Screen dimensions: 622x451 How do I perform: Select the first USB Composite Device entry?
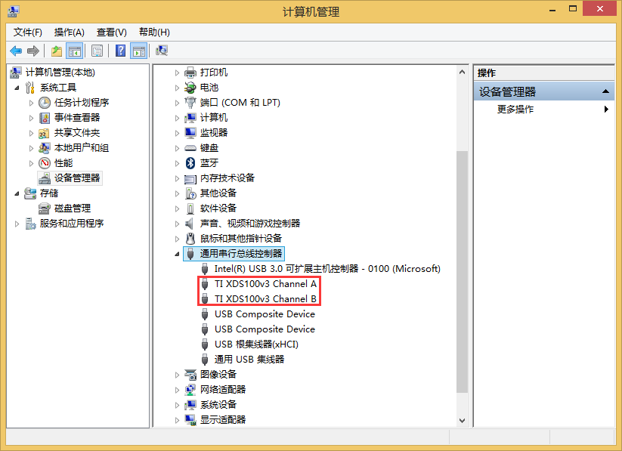[265, 314]
